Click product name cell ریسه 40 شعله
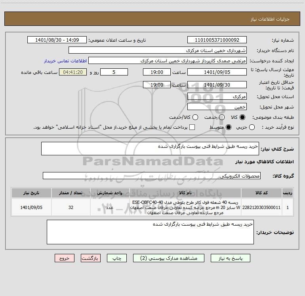This screenshot has width=305, height=296. tap(185, 207)
